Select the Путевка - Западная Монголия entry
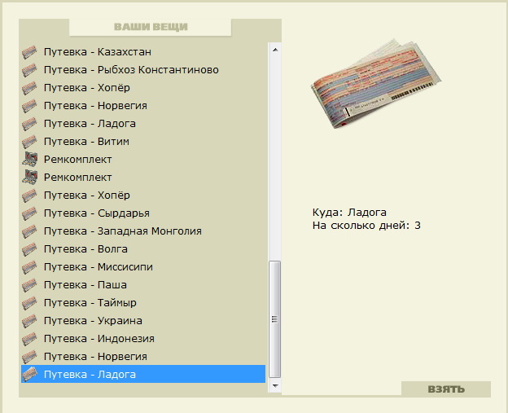 [143, 231]
